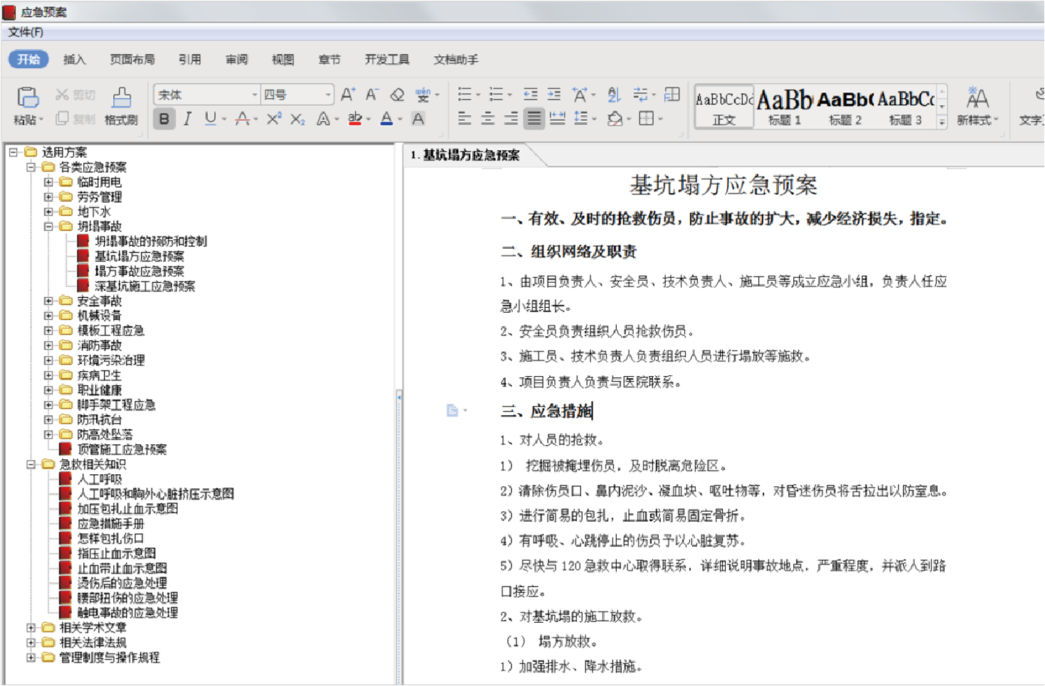The width and height of the screenshot is (1045, 686).
Task: Align text left
Action: pyautogui.click(x=465, y=119)
